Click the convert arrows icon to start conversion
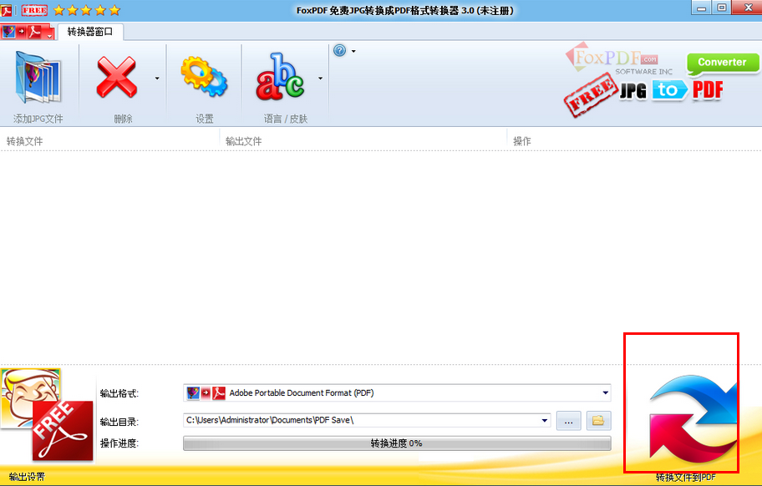Viewport: 762px width, 486px height. tap(693, 418)
